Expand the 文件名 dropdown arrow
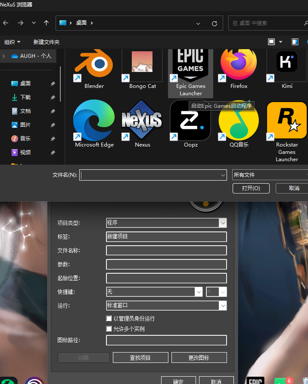 click(223, 175)
